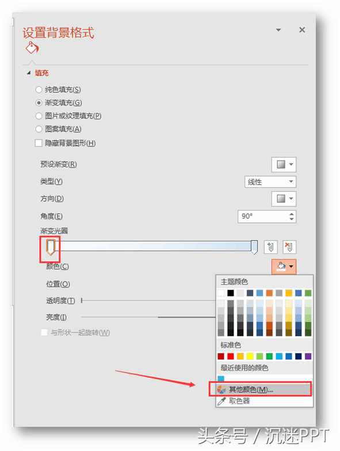
Task: Pick the red standard color swatch
Action: point(231,357)
